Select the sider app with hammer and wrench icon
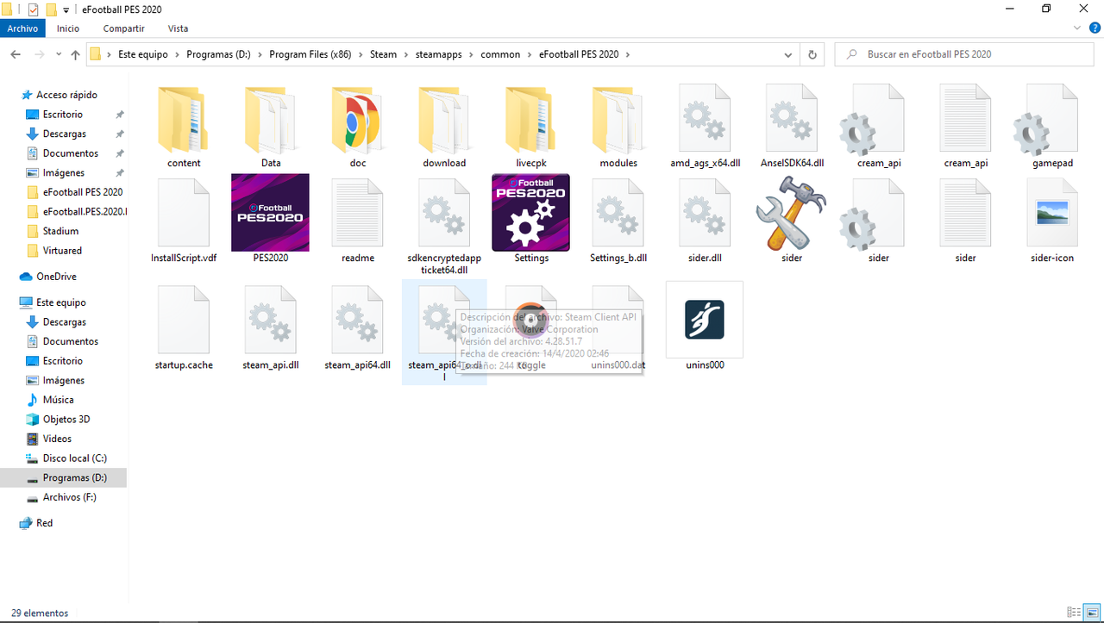The height and width of the screenshot is (623, 1104). pyautogui.click(x=792, y=220)
